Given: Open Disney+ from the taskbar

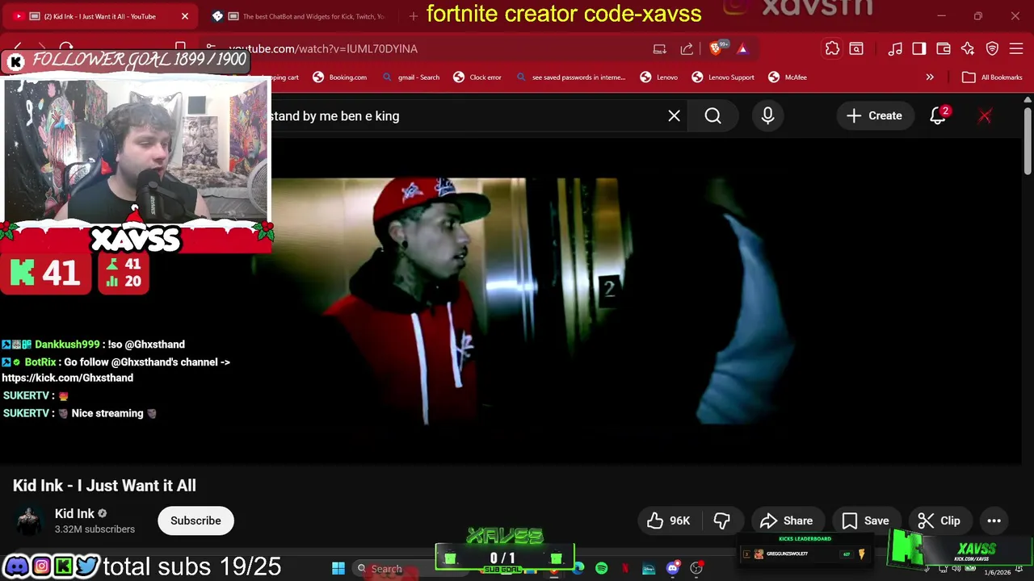Looking at the screenshot, I should tap(649, 568).
